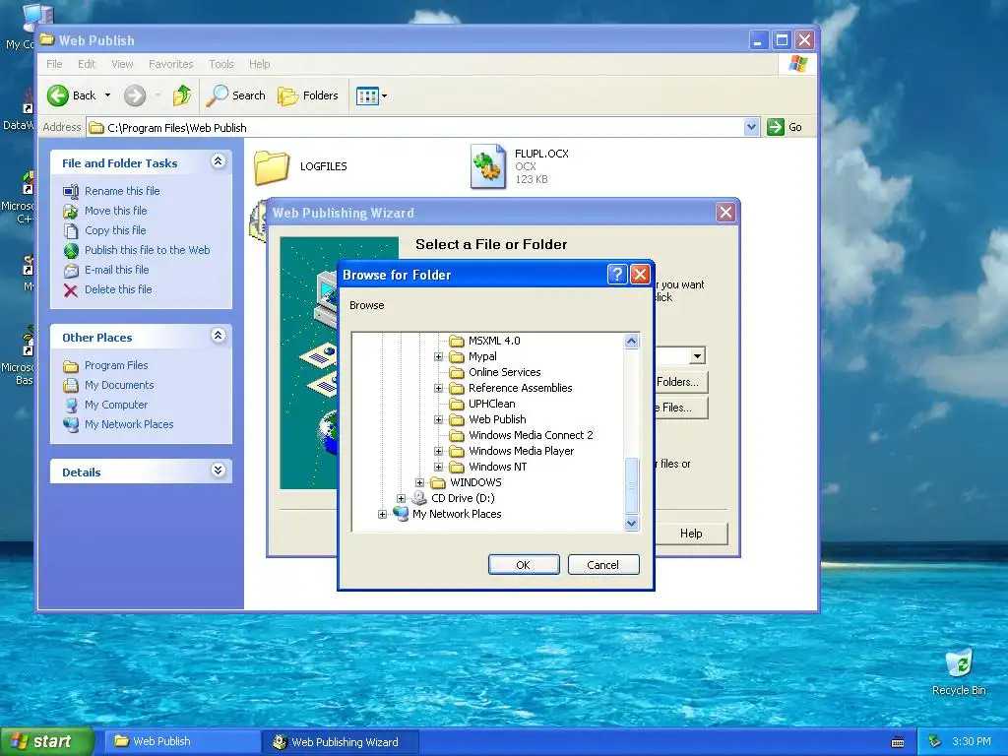
Task: Select the LOGFILES folder icon
Action: point(272,167)
